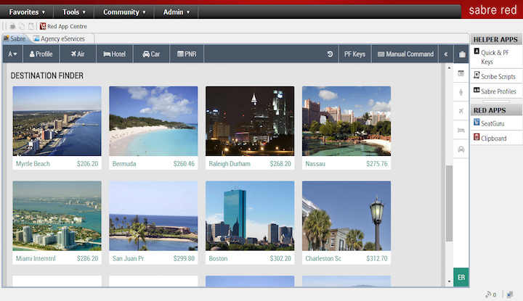Image resolution: width=523 pixels, height=301 pixels.
Task: Open Sabre Profiles helper app
Action: point(496,91)
